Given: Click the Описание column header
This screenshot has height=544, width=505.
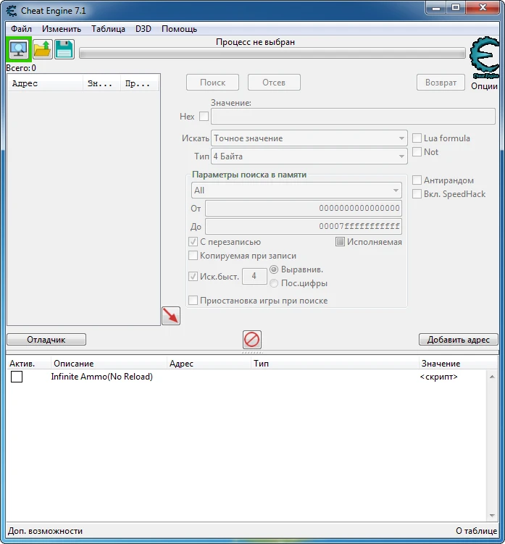Looking at the screenshot, I should tap(109, 364).
